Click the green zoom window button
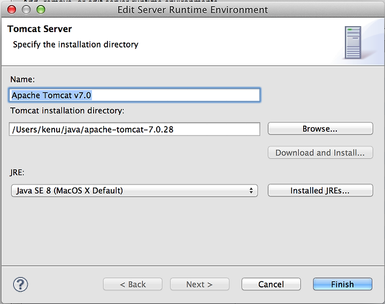 (41, 10)
